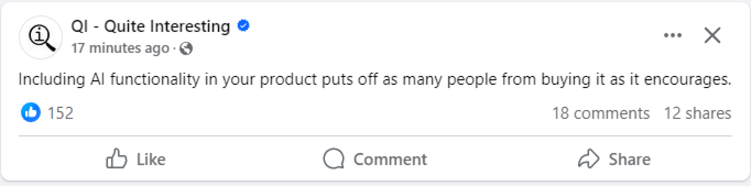Click the globe public audience icon
Image resolution: width=751 pixels, height=186 pixels.
pyautogui.click(x=186, y=48)
